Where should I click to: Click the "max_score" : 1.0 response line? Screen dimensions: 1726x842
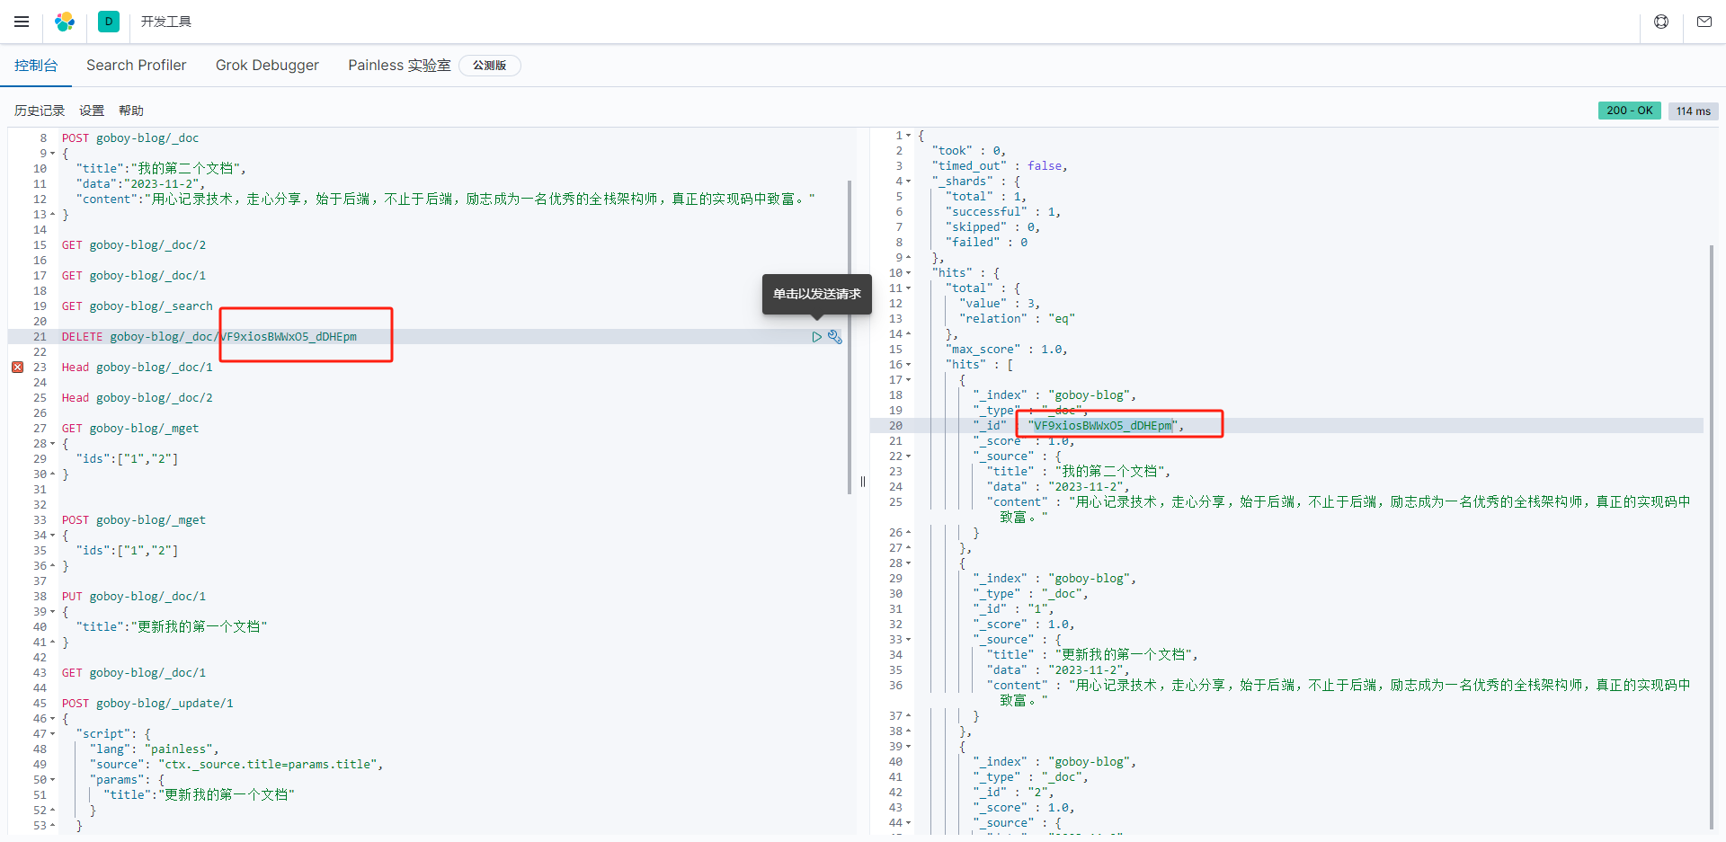tap(1007, 350)
